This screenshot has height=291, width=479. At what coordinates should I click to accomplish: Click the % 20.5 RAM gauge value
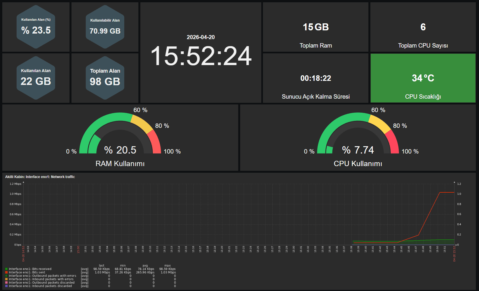120,150
